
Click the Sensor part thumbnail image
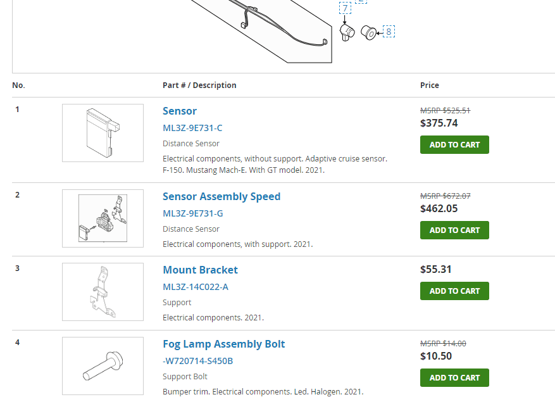point(103,133)
